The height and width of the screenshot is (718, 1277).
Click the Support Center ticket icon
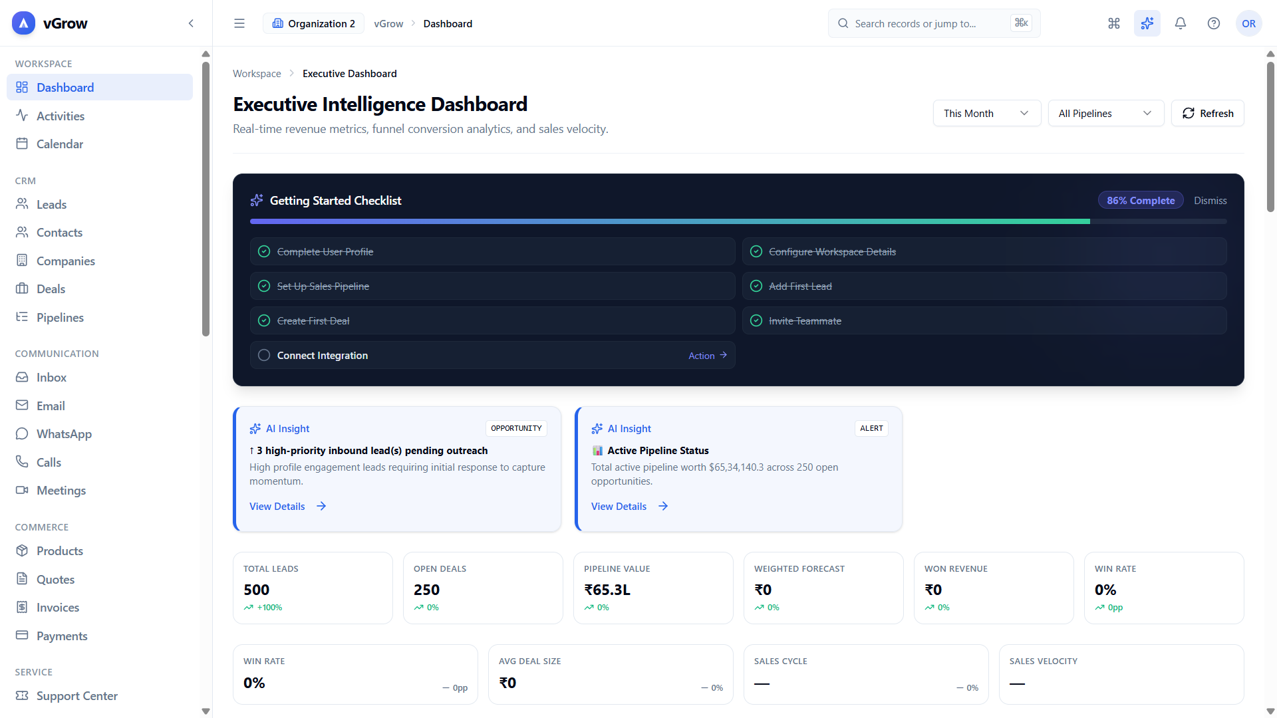coord(22,695)
